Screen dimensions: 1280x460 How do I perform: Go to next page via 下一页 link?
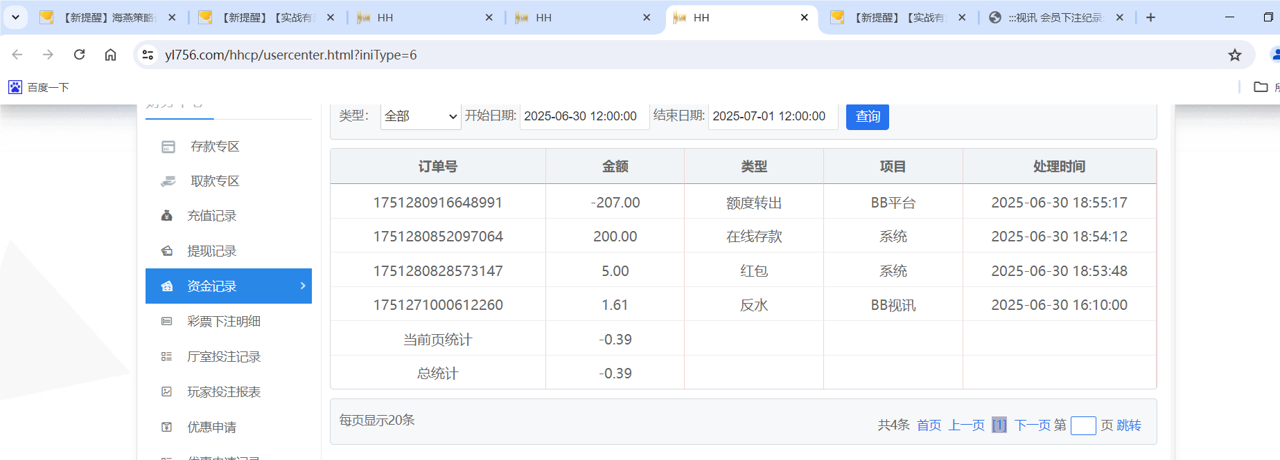pyautogui.click(x=1032, y=425)
